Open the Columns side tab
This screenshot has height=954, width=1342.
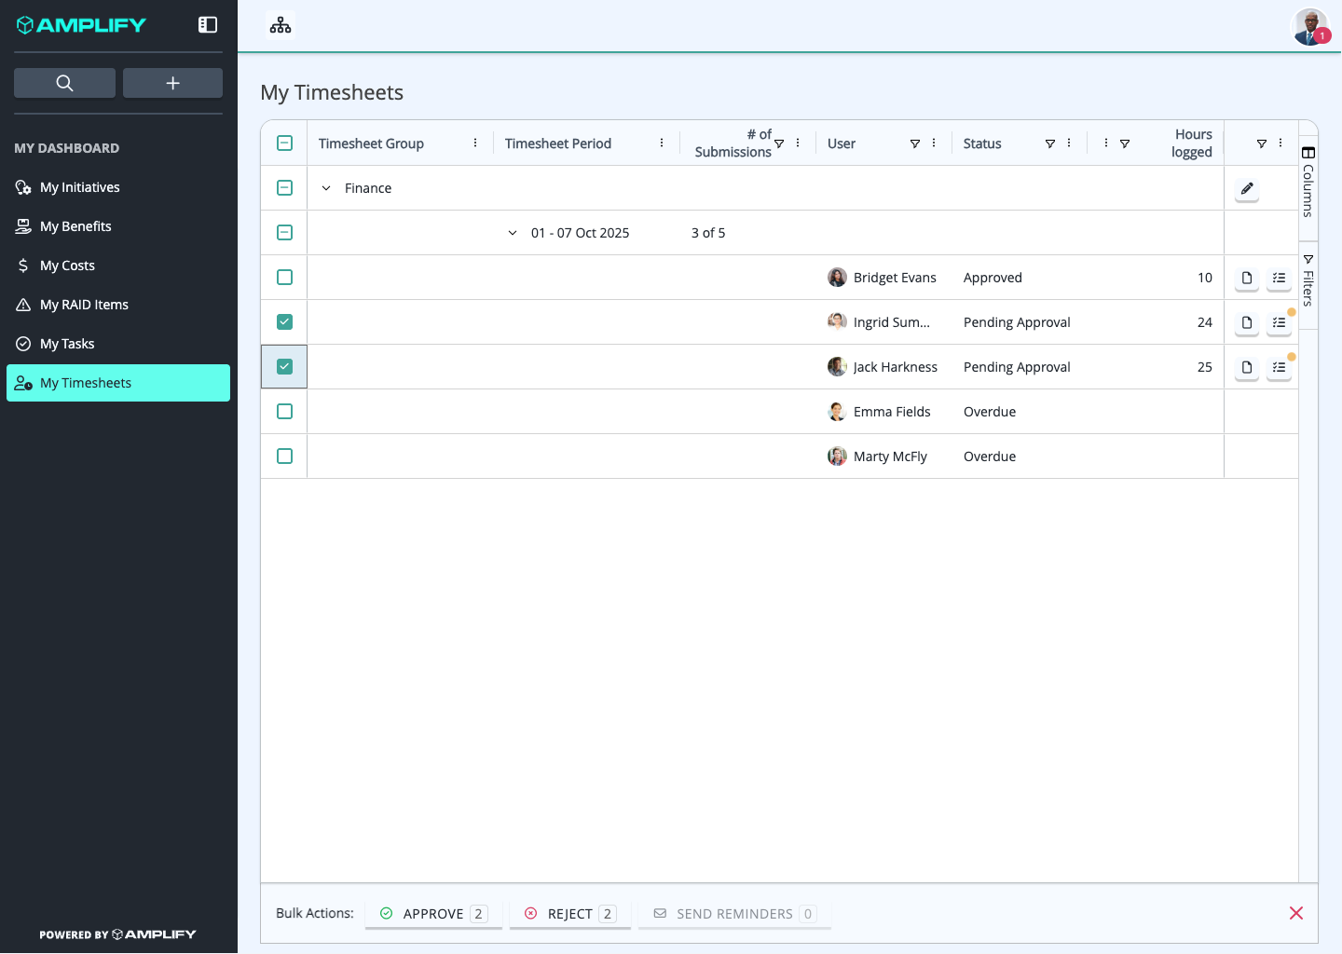1308,182
